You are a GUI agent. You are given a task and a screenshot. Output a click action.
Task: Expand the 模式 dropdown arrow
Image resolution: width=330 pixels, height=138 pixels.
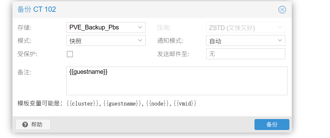[140, 40]
